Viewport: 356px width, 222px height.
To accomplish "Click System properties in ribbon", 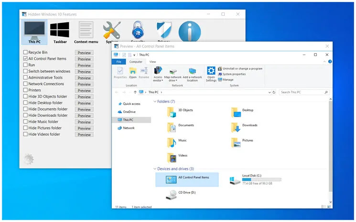I will point(232,74).
